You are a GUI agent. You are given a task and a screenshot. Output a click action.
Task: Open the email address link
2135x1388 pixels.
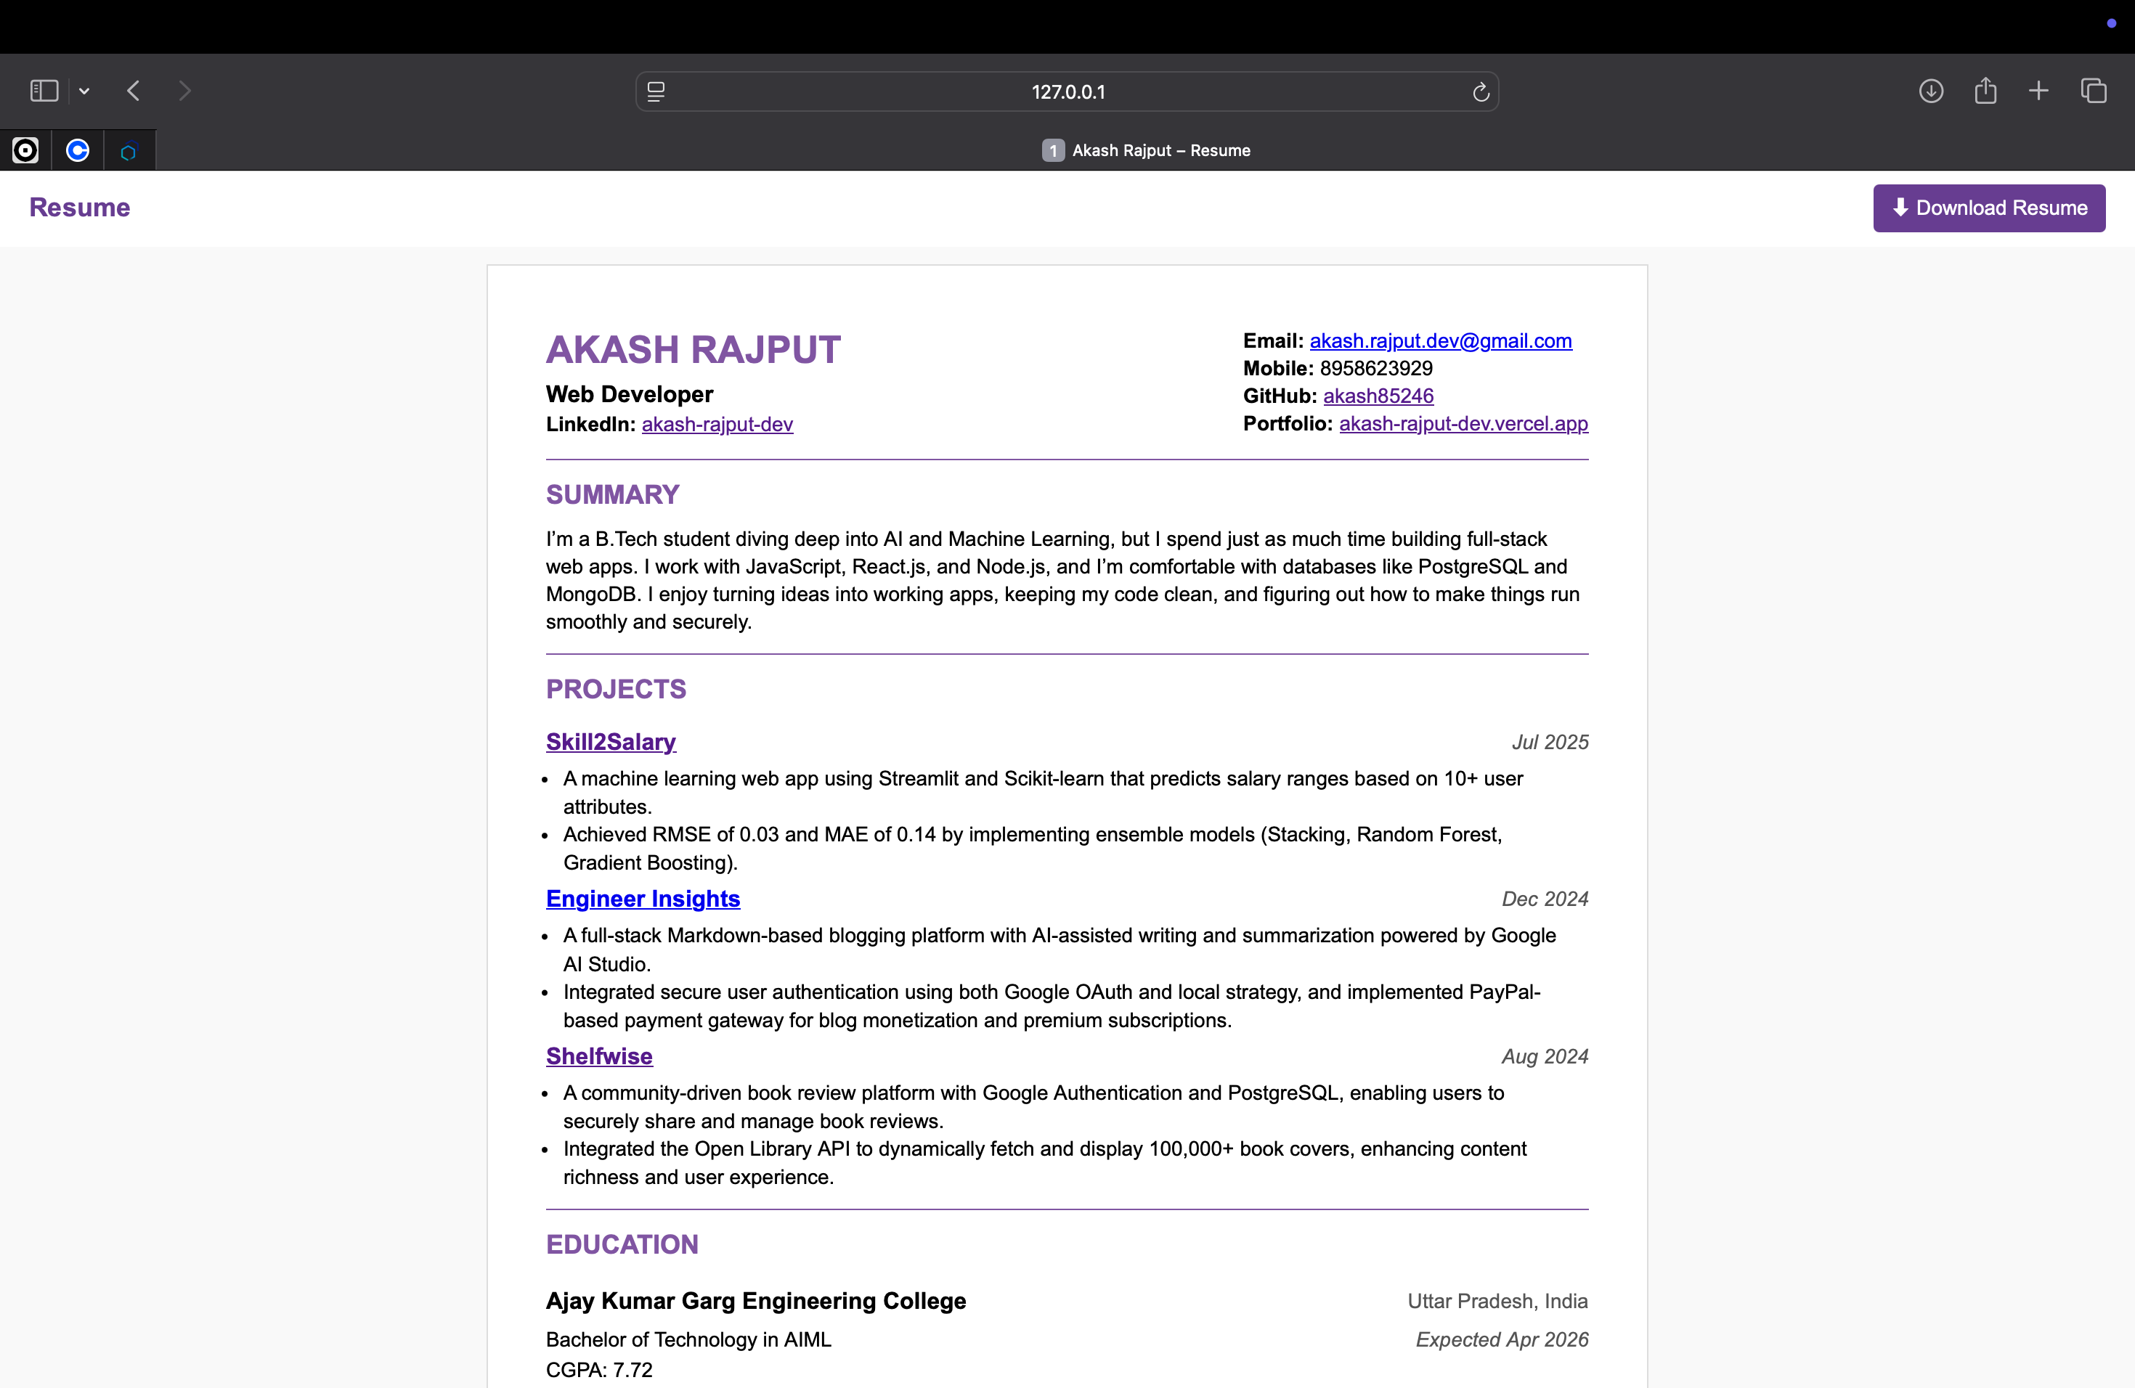point(1440,340)
